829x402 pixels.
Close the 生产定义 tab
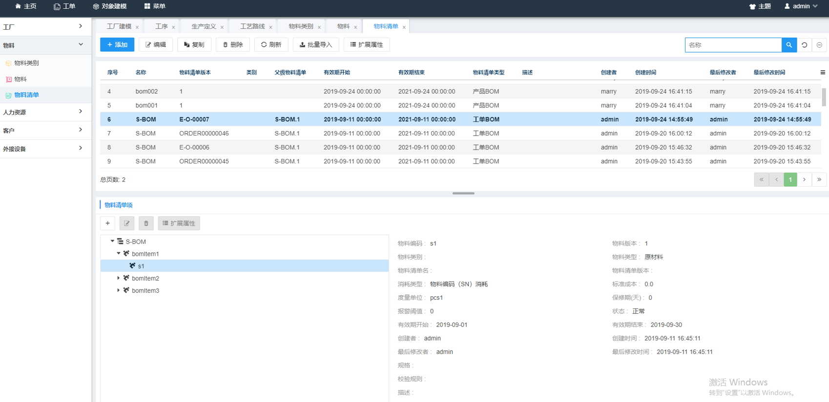(x=222, y=27)
